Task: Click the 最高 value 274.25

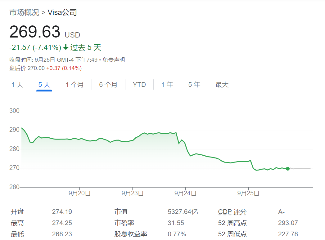Action: pyautogui.click(x=62, y=223)
